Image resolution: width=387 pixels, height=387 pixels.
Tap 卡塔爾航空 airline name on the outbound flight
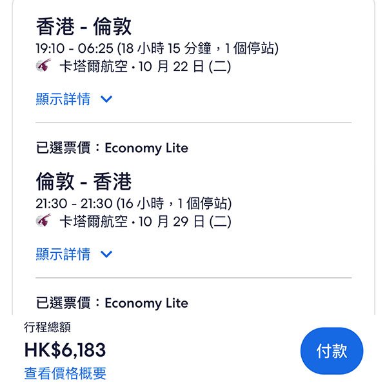pyautogui.click(x=94, y=66)
